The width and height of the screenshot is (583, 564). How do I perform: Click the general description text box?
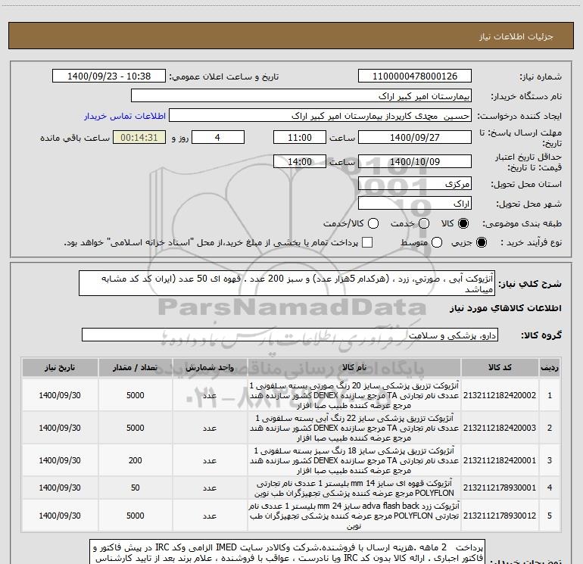[x=287, y=283]
